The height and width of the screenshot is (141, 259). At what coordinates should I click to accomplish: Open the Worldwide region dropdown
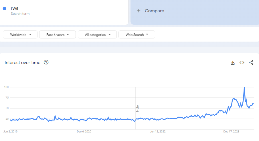[x=20, y=34]
